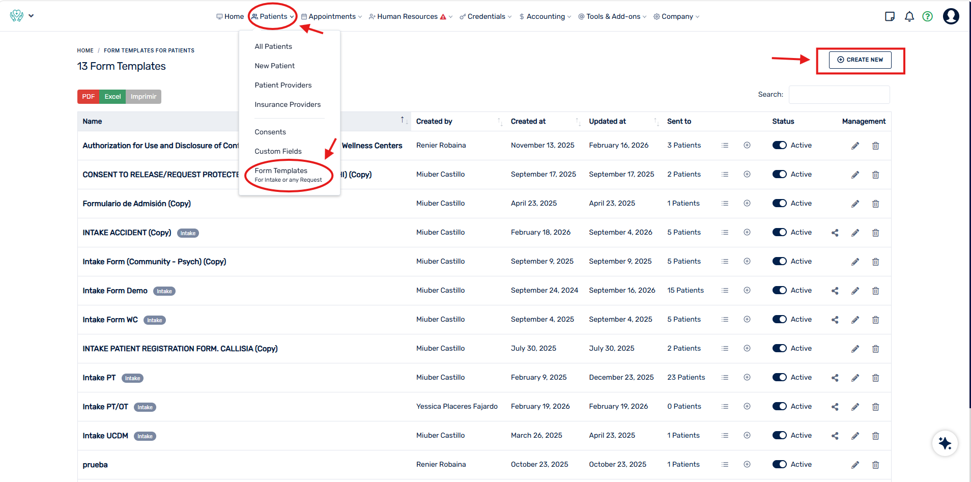Toggle Active status for Intake UCDM
The width and height of the screenshot is (971, 482).
click(780, 435)
